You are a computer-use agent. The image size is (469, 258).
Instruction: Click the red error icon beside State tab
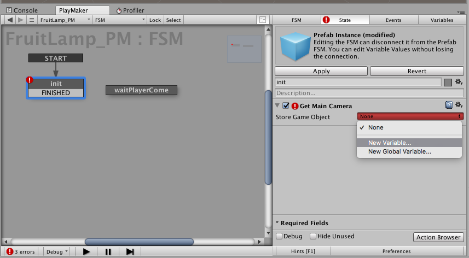[x=326, y=20]
